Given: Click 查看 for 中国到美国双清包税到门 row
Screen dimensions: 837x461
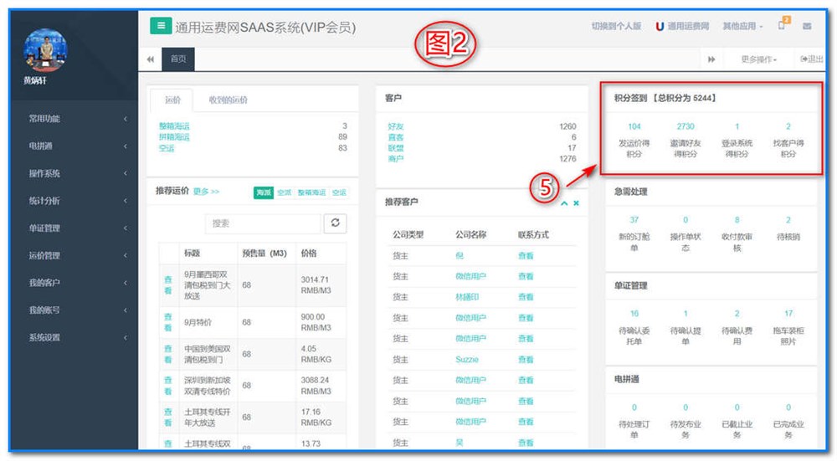Looking at the screenshot, I should [168, 354].
